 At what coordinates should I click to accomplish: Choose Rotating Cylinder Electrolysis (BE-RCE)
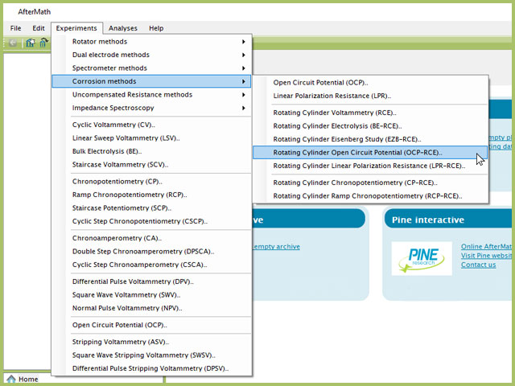370,126
